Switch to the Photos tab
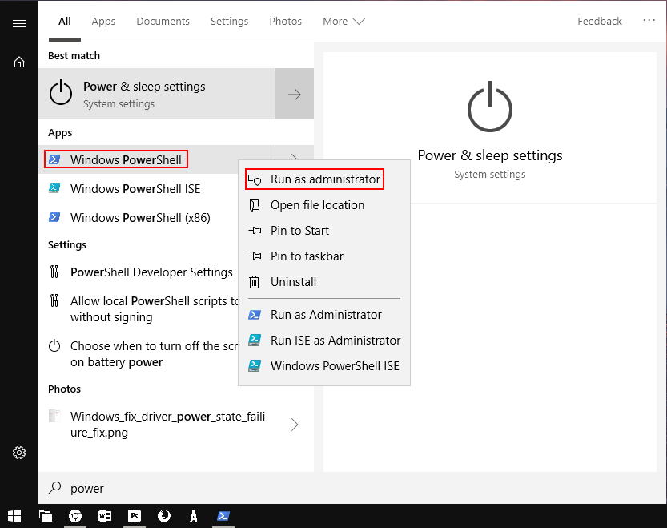 [x=285, y=22]
